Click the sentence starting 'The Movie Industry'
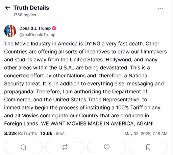Screen dimensions: 173x155 pos(74,44)
